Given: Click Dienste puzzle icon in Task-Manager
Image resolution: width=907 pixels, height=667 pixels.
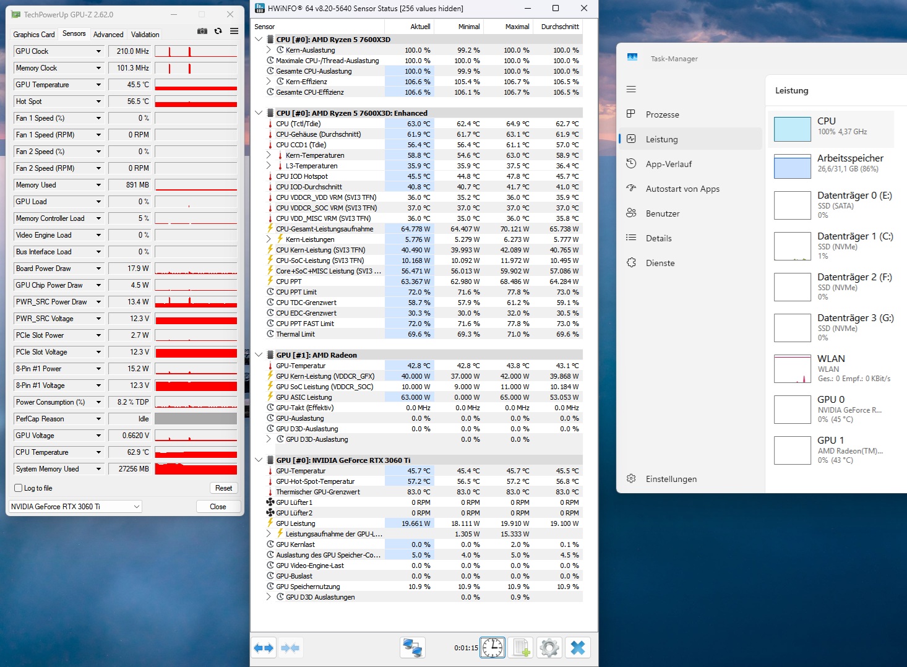Looking at the screenshot, I should 631,262.
